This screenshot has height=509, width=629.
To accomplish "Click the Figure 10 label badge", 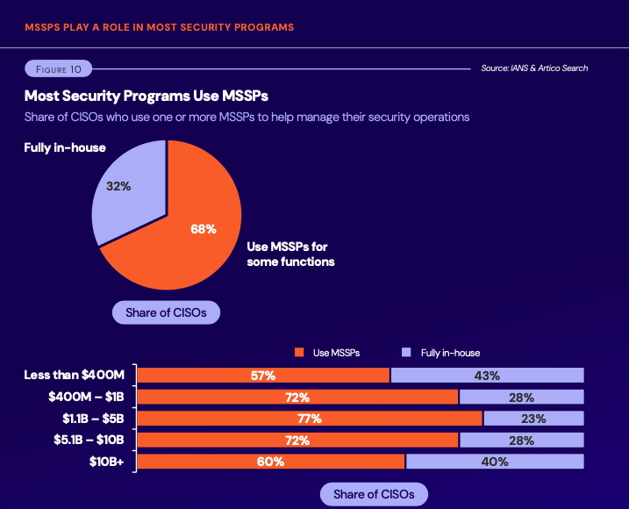I will click(57, 69).
